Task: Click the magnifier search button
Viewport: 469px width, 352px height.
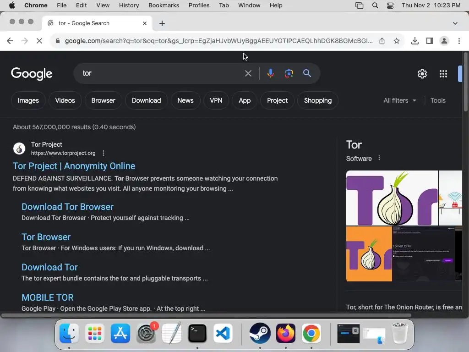Action: 307,73
